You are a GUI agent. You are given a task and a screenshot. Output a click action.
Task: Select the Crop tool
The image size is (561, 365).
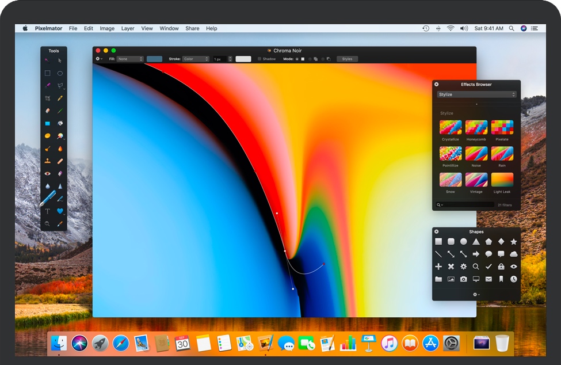tap(47, 98)
